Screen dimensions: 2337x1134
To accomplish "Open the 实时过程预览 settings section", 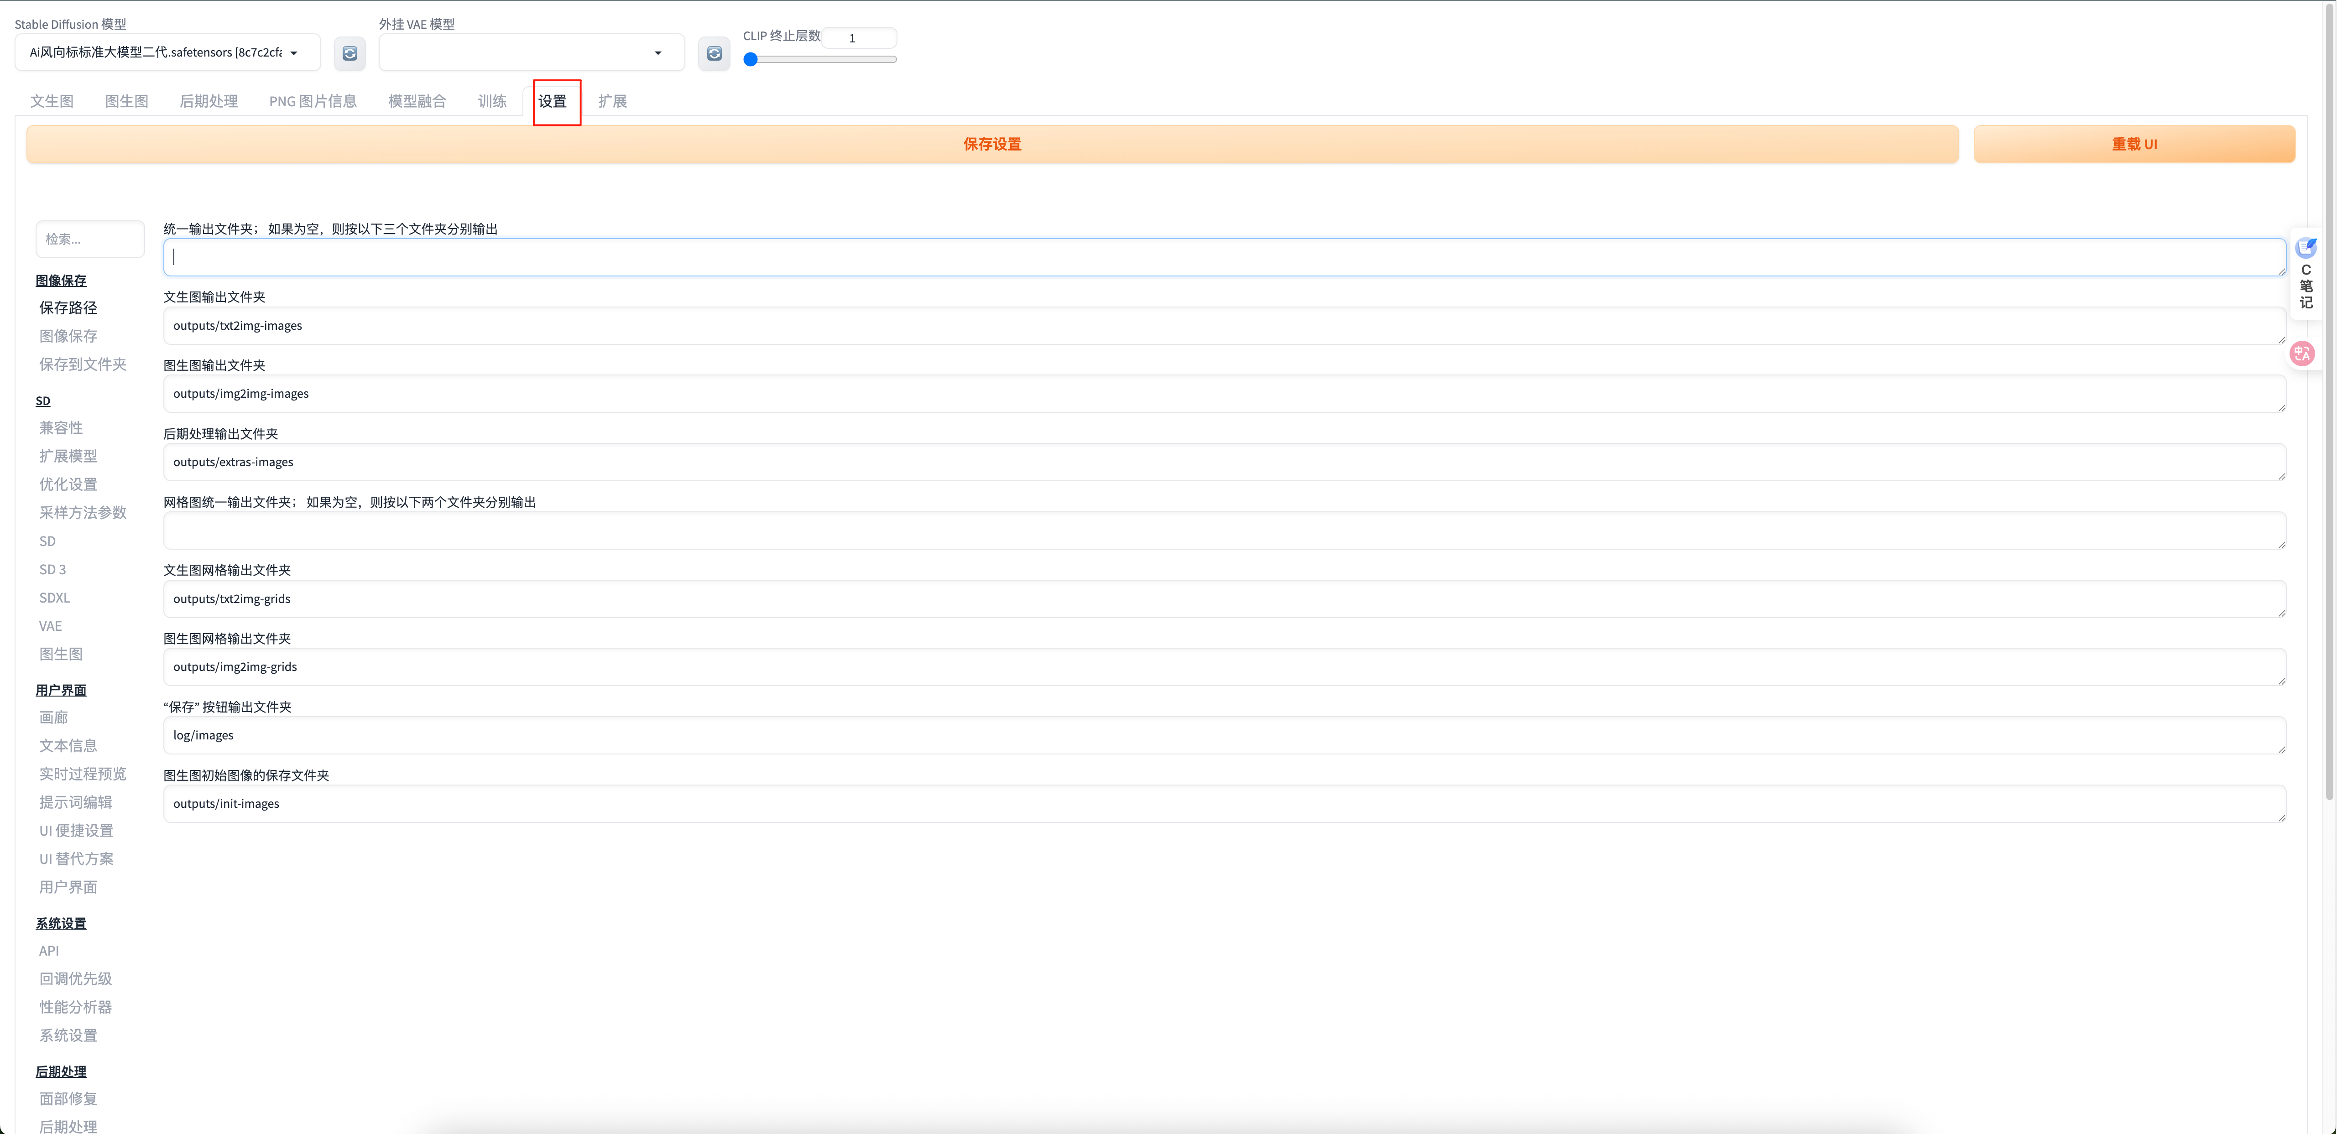I will coord(83,774).
